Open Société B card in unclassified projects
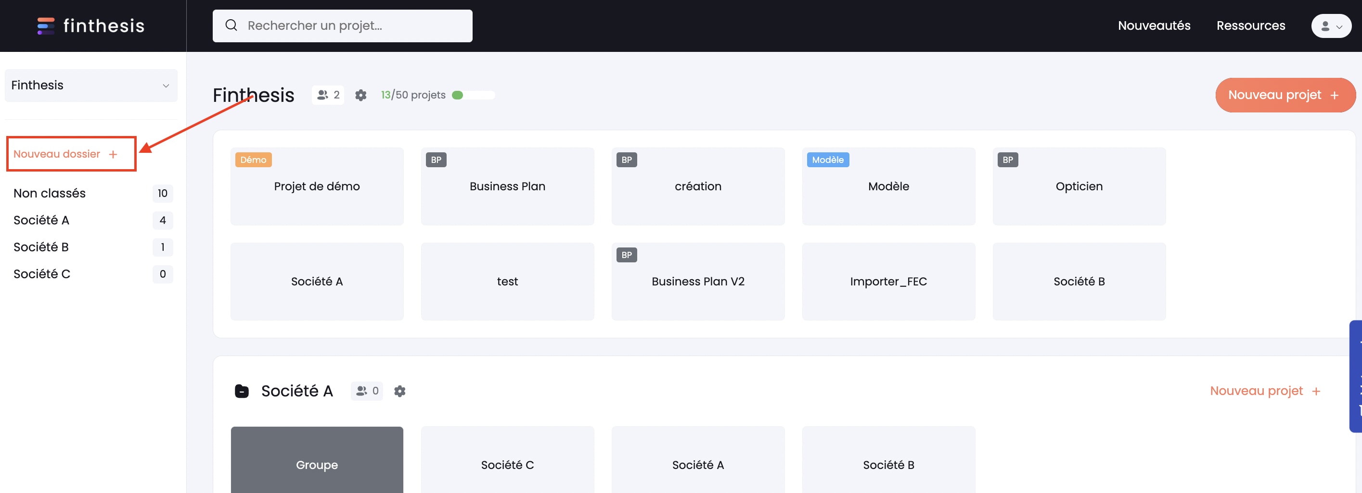The height and width of the screenshot is (493, 1362). 1079,282
